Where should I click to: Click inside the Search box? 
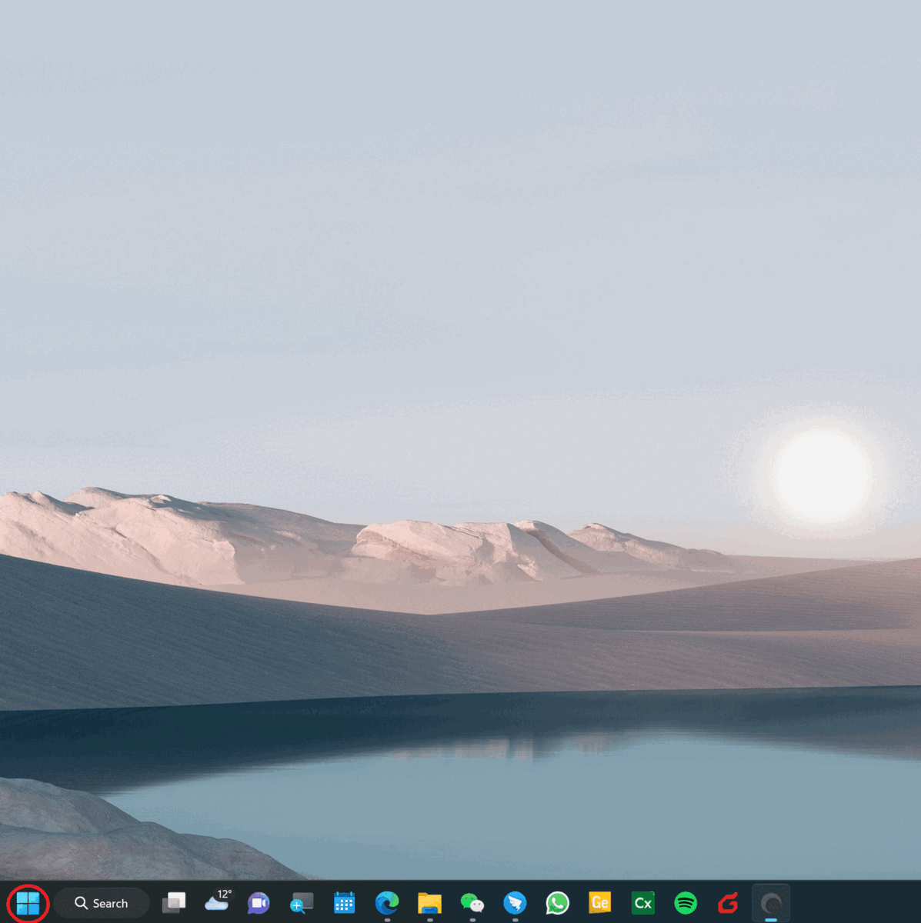click(101, 903)
